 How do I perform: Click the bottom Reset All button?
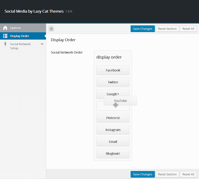[x=188, y=174]
